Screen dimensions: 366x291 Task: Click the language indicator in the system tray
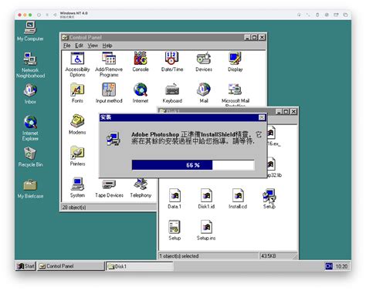coord(329,266)
